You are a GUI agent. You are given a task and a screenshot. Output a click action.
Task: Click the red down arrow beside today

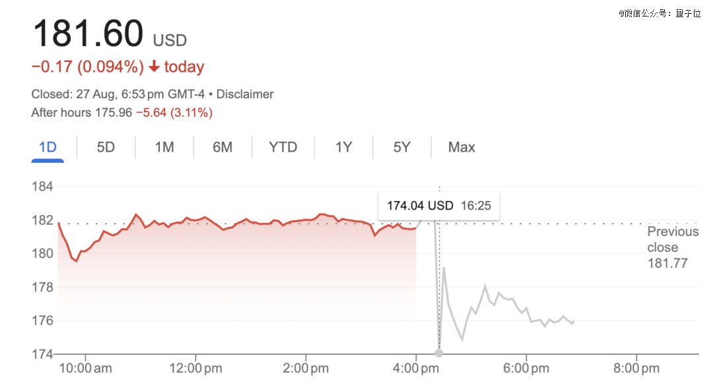(x=154, y=67)
